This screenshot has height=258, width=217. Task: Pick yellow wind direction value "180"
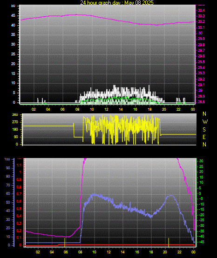15,130
